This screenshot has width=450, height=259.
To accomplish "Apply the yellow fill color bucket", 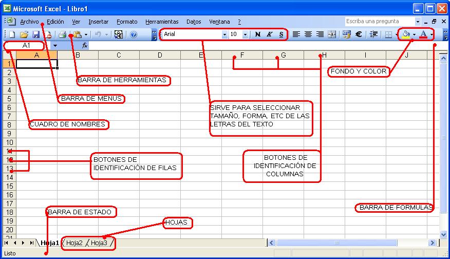I will (406, 34).
